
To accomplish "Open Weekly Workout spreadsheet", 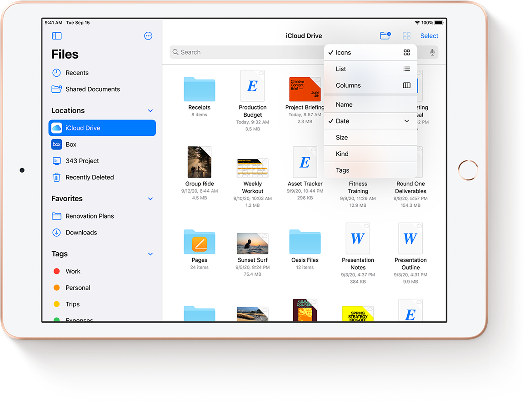I will (252, 168).
